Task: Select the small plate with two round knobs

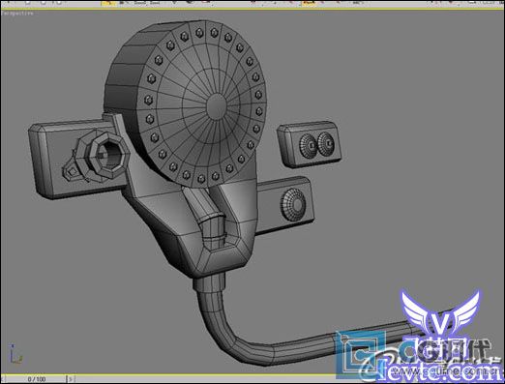Action: pos(310,144)
